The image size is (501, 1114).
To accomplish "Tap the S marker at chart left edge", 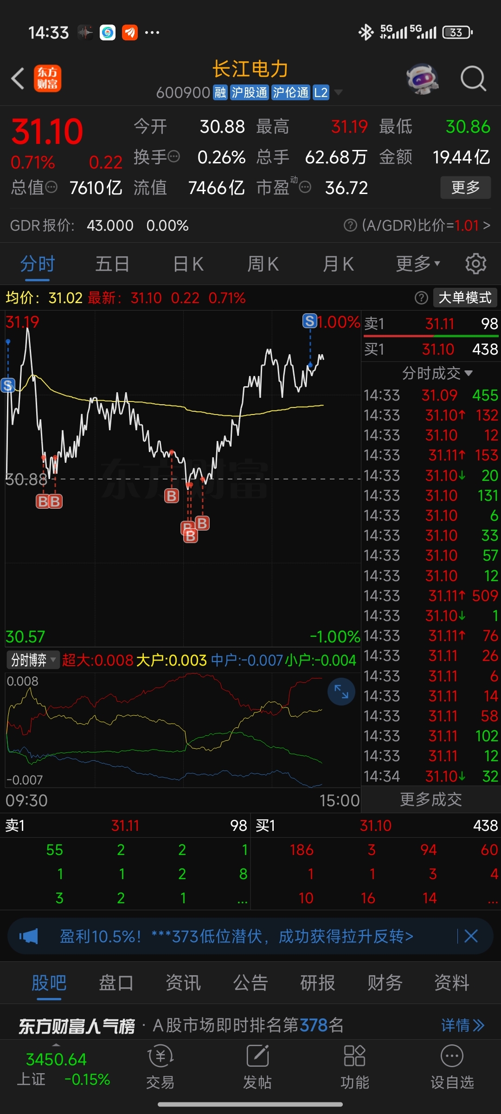I will click(8, 385).
